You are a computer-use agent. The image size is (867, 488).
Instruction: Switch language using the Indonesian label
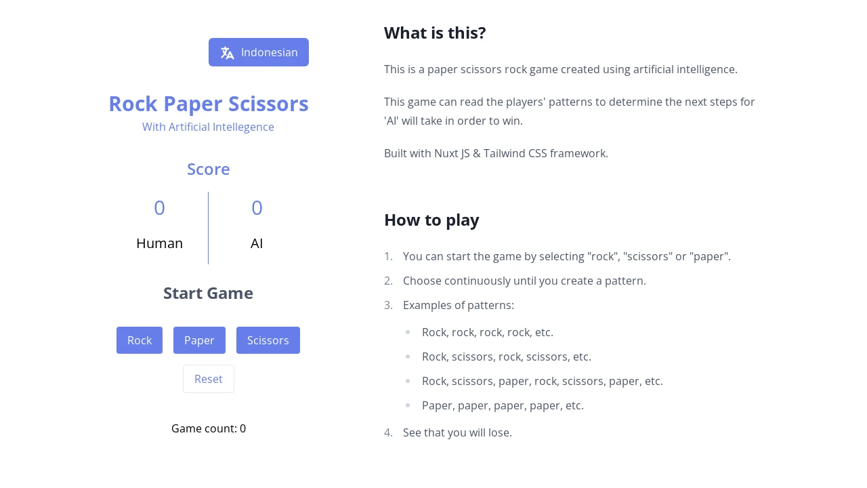[x=269, y=52]
